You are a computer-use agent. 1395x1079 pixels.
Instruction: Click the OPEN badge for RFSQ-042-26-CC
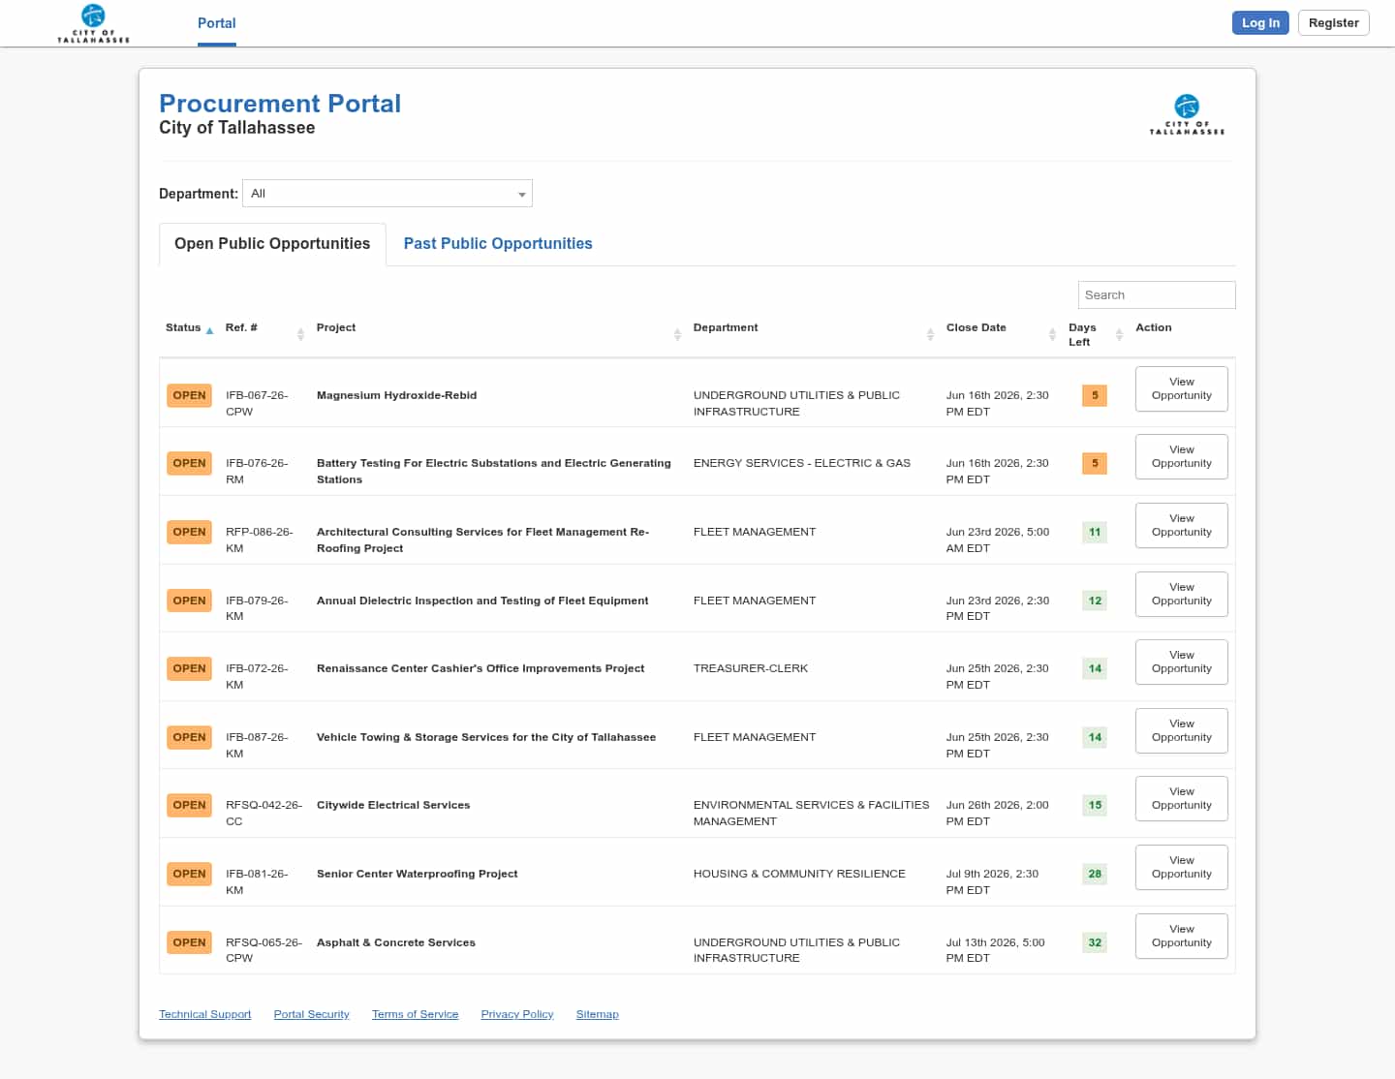point(189,805)
